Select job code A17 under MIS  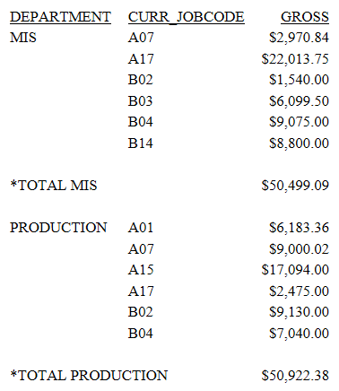(x=141, y=59)
